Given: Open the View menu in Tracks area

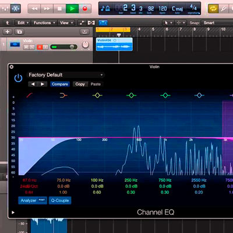Looking at the screenshot, I should pos(66,23).
